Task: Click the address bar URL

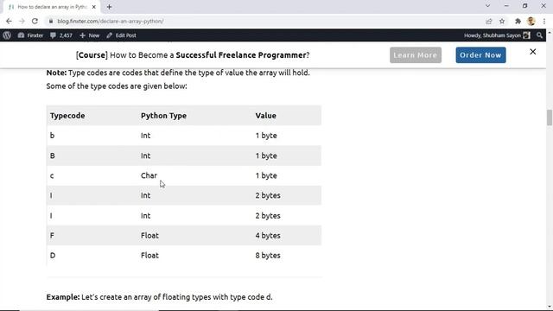Action: [x=111, y=21]
